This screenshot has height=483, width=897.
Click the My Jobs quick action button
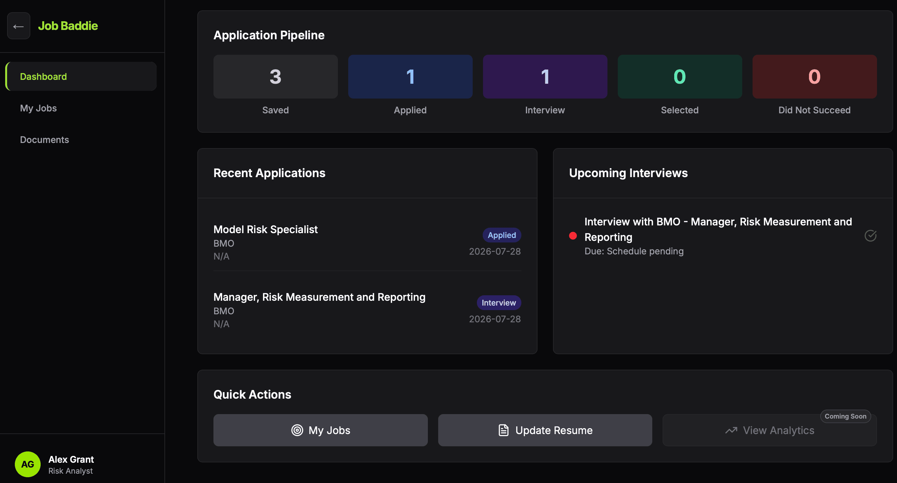320,430
